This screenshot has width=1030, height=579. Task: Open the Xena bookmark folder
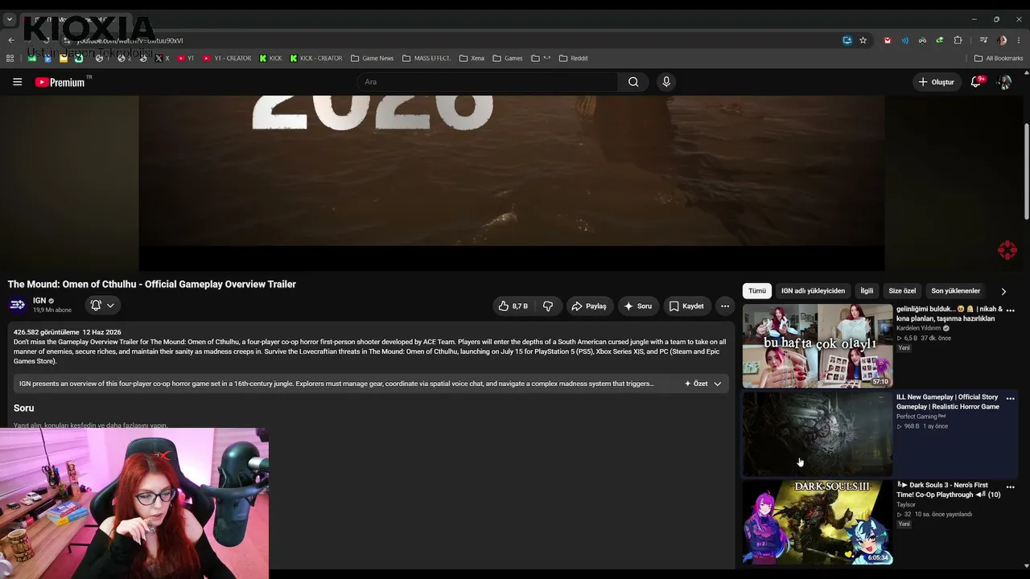click(472, 58)
